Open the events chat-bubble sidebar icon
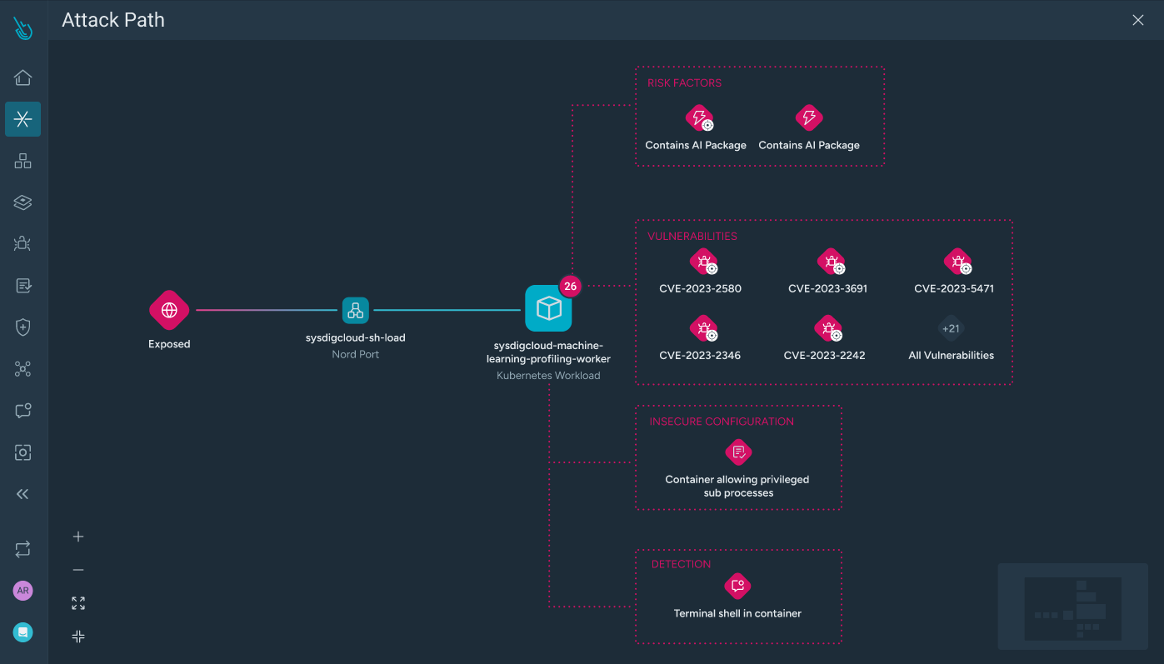Image resolution: width=1164 pixels, height=664 pixels. tap(23, 411)
